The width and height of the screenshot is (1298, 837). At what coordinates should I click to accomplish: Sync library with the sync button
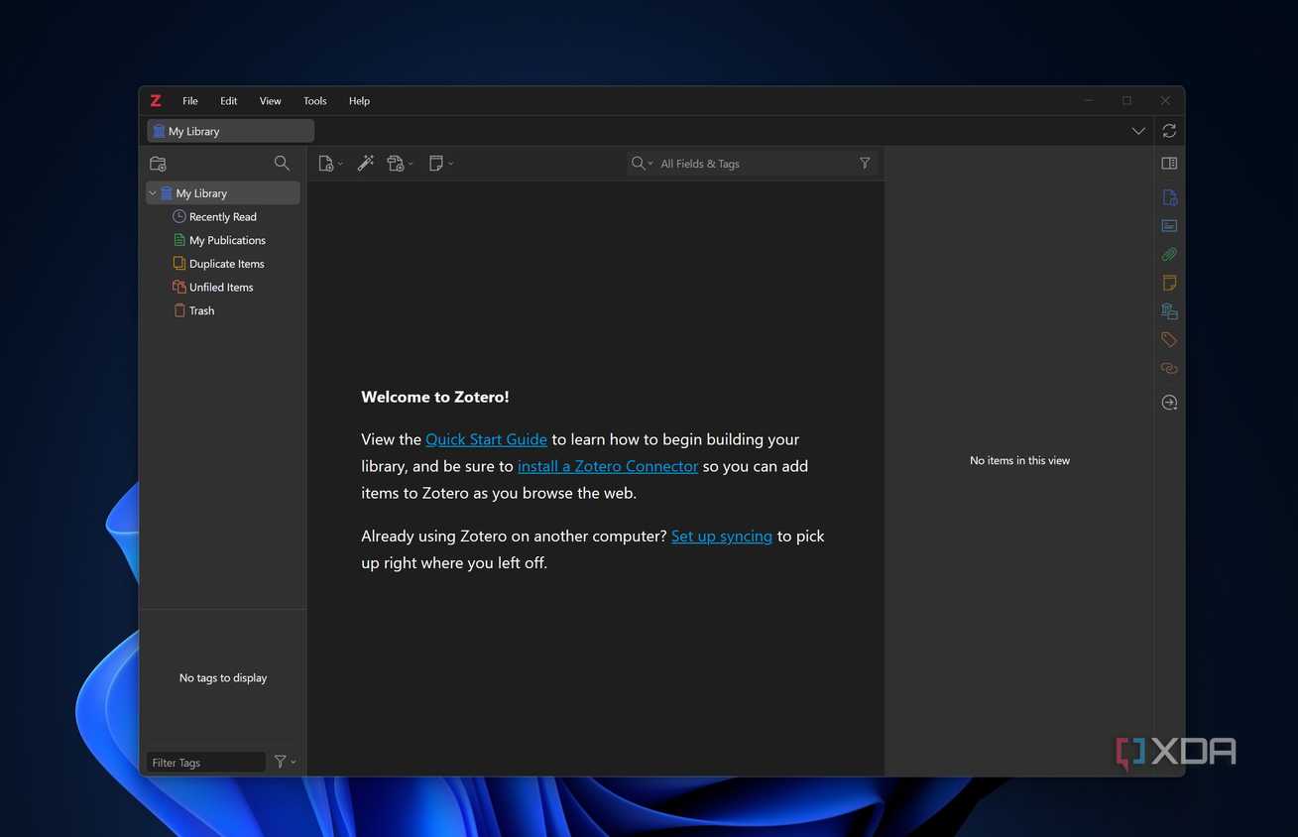(1169, 131)
